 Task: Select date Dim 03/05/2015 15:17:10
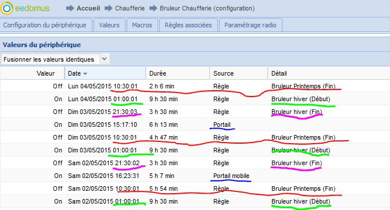(102, 124)
